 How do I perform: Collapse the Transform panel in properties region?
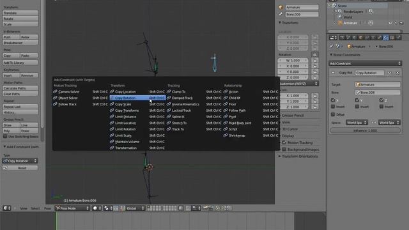280,23
